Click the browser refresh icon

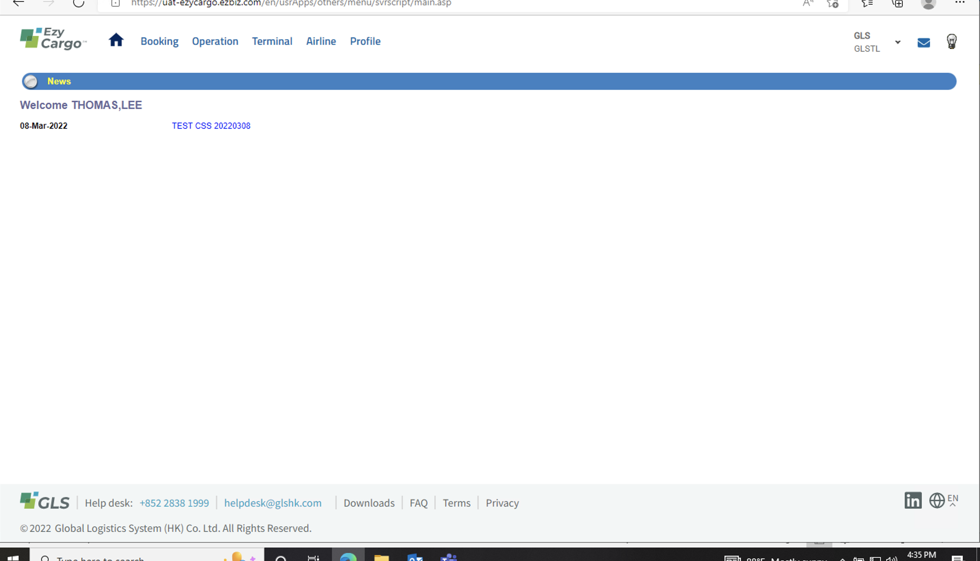(x=79, y=3)
